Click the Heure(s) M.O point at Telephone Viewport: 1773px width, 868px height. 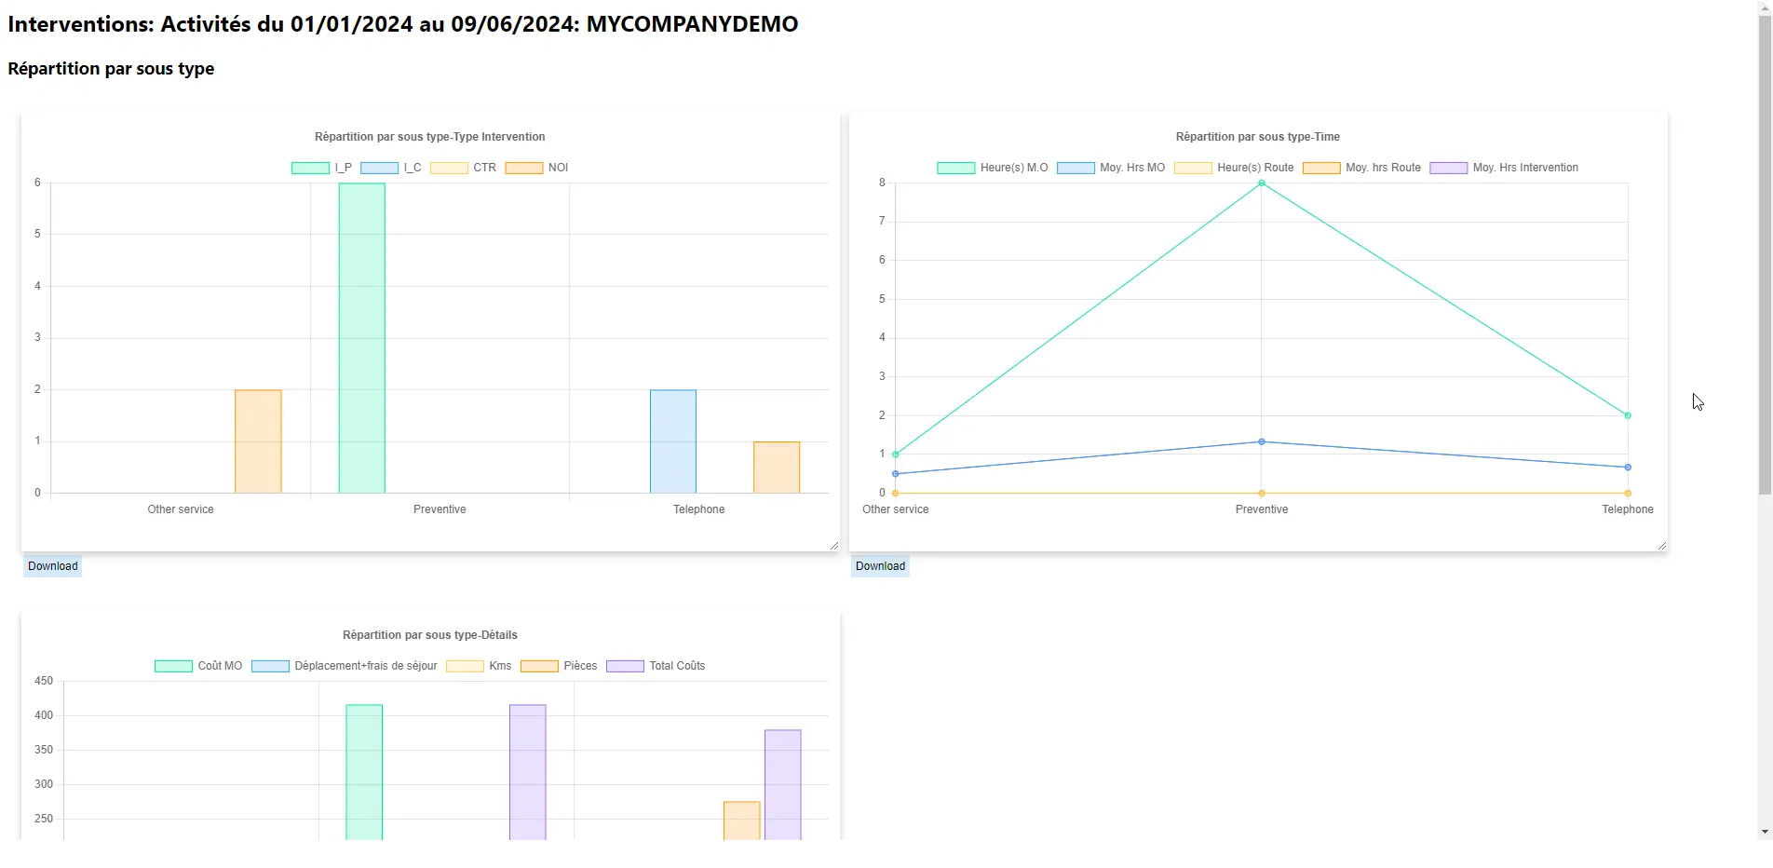[1628, 415]
